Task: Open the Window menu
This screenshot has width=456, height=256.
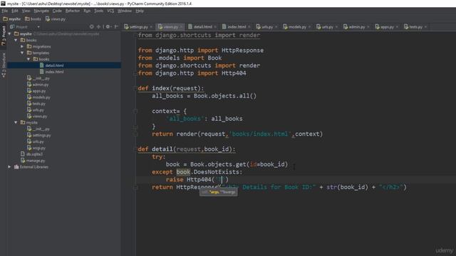Action: (125, 11)
